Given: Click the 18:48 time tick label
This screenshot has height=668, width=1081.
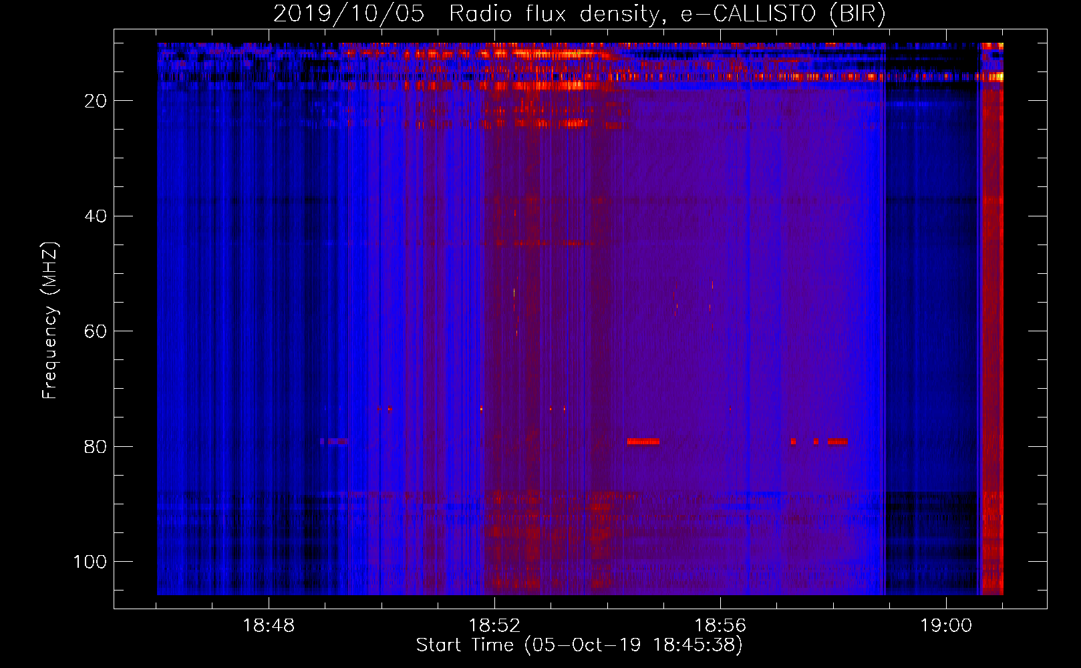Looking at the screenshot, I should pyautogui.click(x=269, y=626).
